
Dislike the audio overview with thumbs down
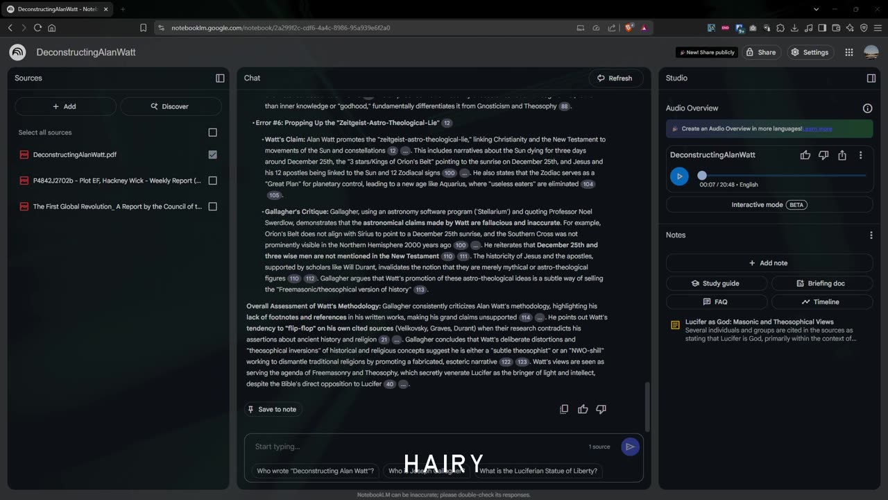pos(823,156)
